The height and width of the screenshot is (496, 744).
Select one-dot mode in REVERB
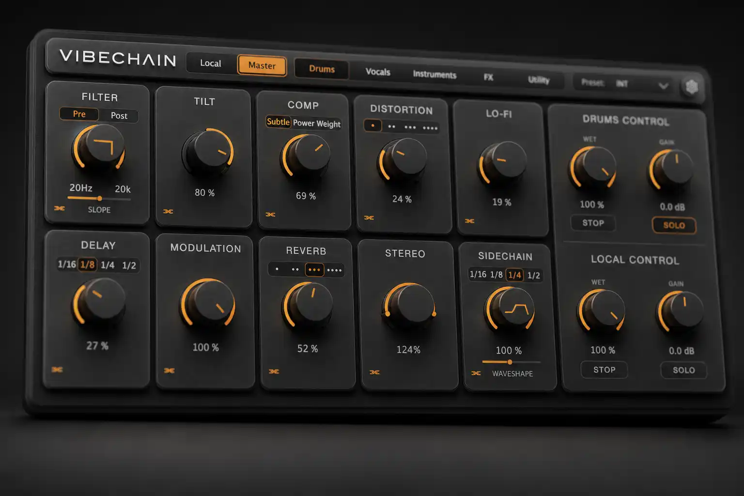pyautogui.click(x=277, y=269)
